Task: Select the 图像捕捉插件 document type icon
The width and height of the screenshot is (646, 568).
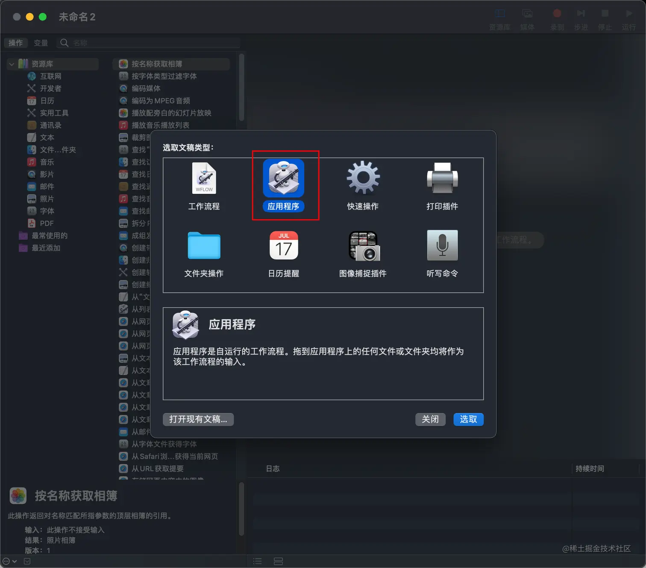Action: [x=362, y=246]
